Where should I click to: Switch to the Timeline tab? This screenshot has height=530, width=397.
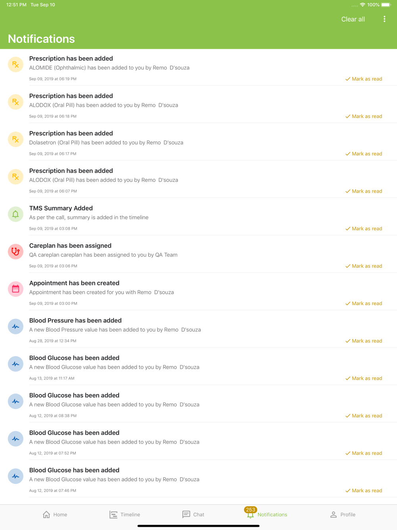click(x=125, y=515)
